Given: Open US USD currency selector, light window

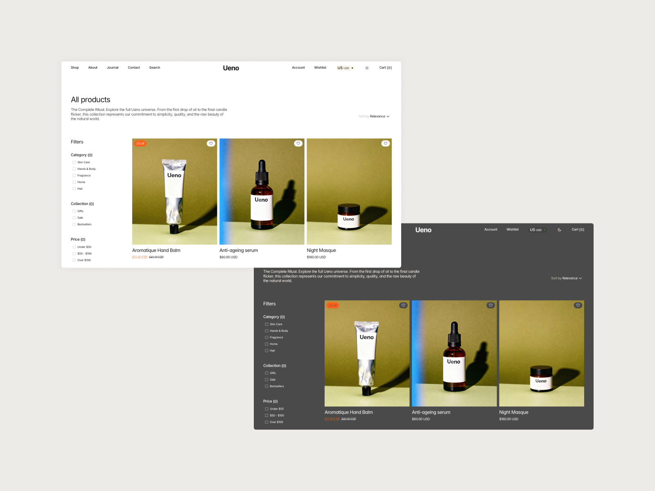Looking at the screenshot, I should 346,68.
